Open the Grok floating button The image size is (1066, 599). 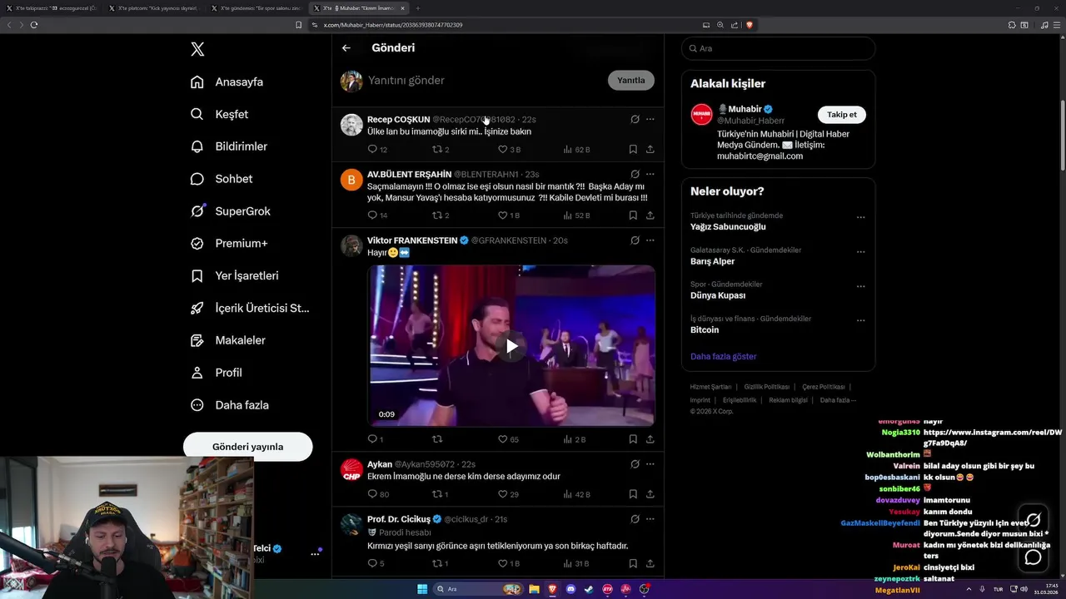[1034, 521]
